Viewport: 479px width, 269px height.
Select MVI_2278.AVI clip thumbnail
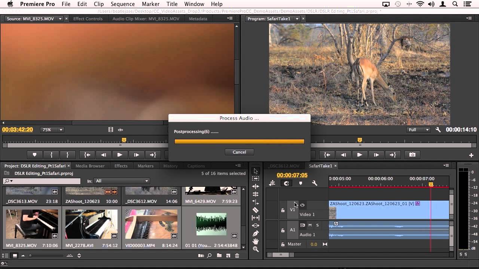tap(91, 224)
